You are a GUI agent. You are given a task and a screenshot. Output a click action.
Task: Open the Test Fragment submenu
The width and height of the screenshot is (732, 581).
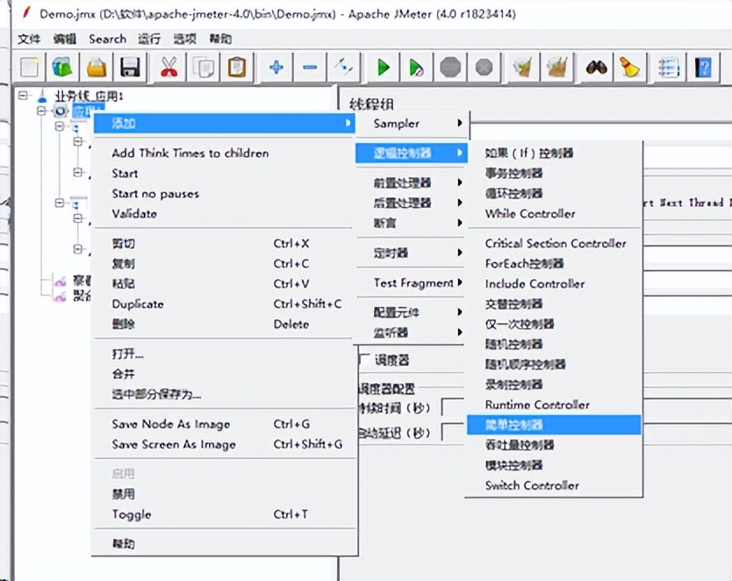click(x=412, y=283)
